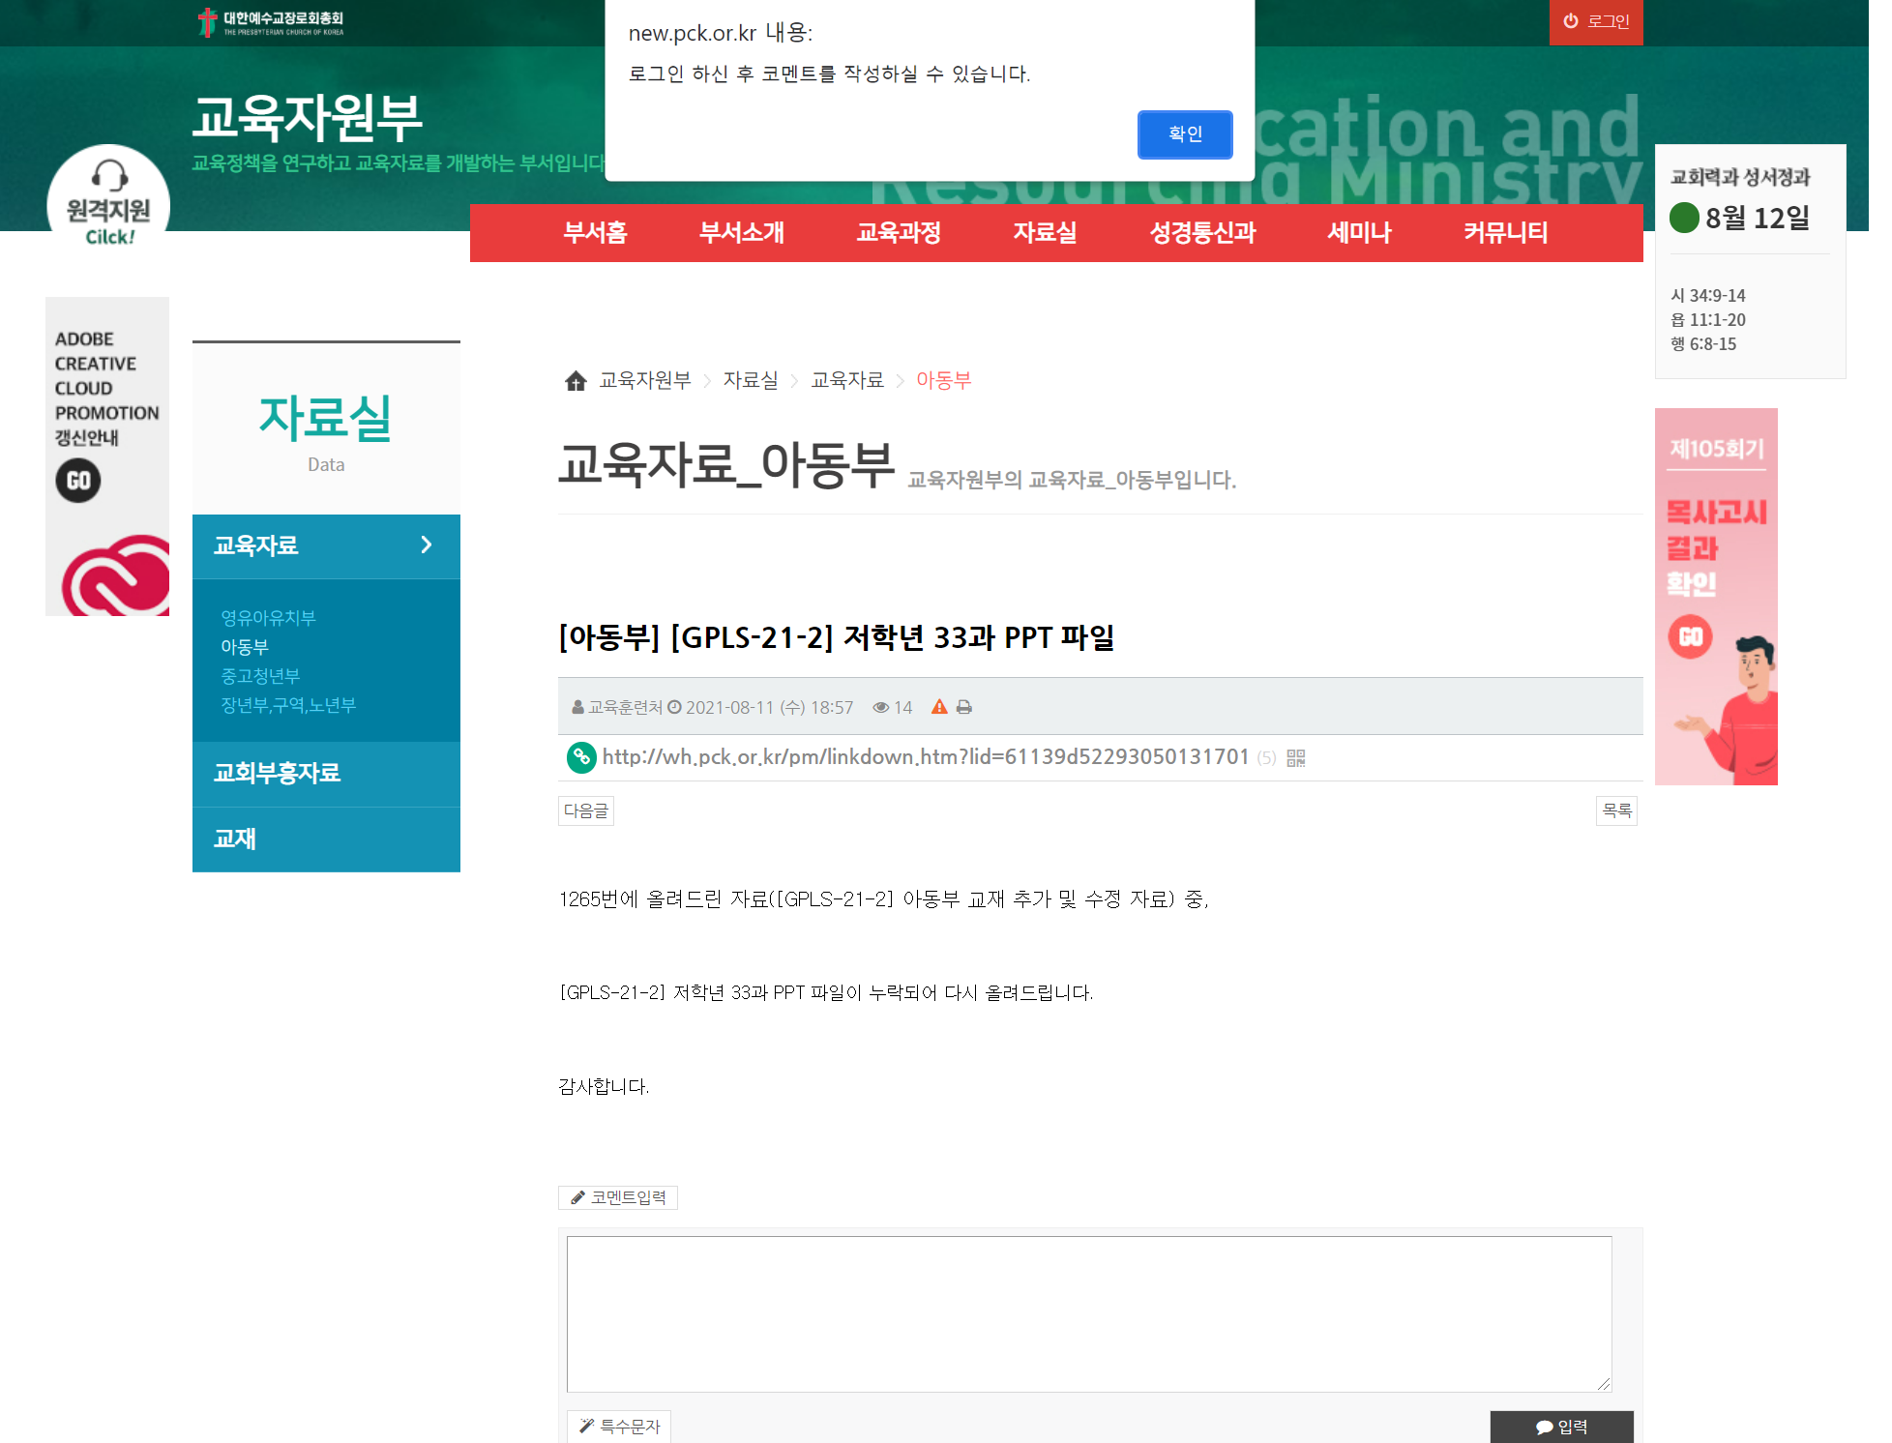The image size is (1892, 1443).
Task: Click the green link icon before URL
Action: click(x=580, y=757)
